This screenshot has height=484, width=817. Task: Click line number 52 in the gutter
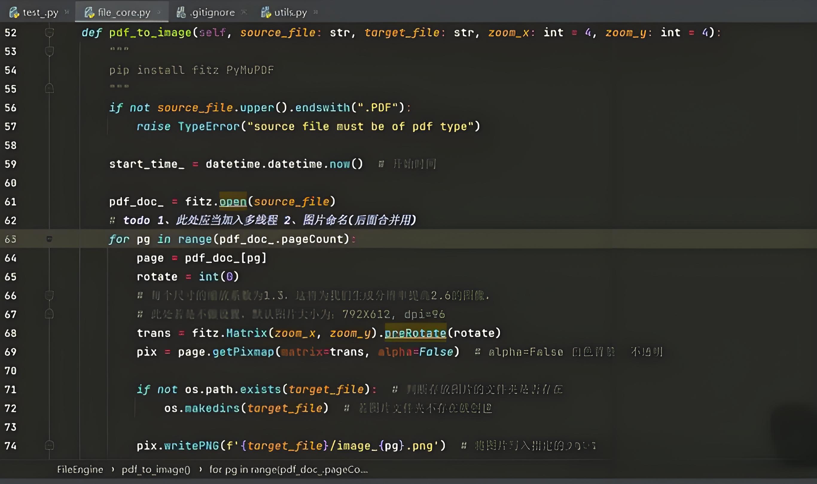pos(10,33)
